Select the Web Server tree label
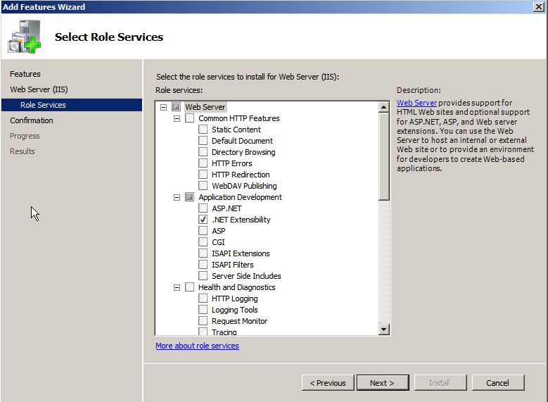The image size is (548, 402). pyautogui.click(x=205, y=107)
